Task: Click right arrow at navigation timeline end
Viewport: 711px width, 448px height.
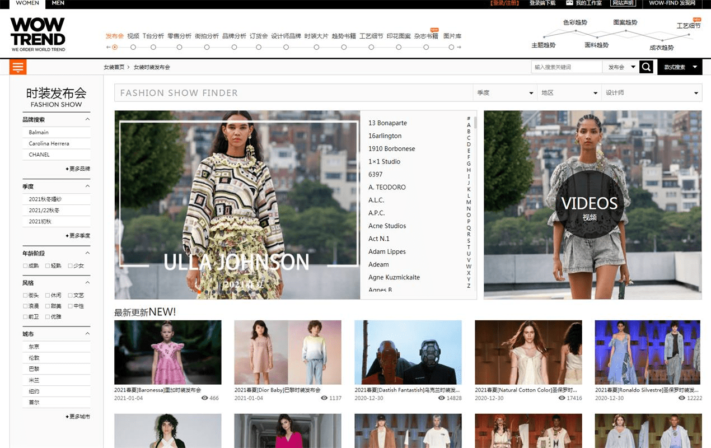Action: [459, 48]
